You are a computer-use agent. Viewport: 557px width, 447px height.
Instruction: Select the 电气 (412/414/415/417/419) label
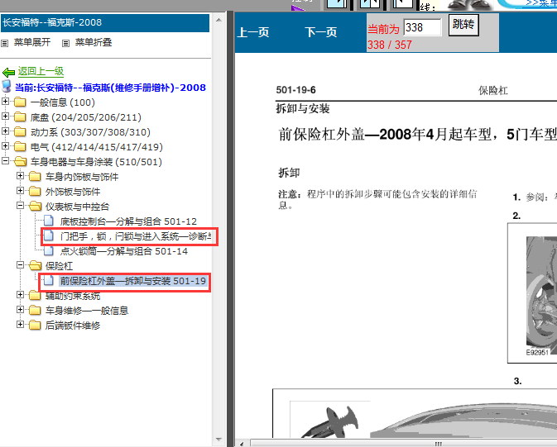[97, 147]
